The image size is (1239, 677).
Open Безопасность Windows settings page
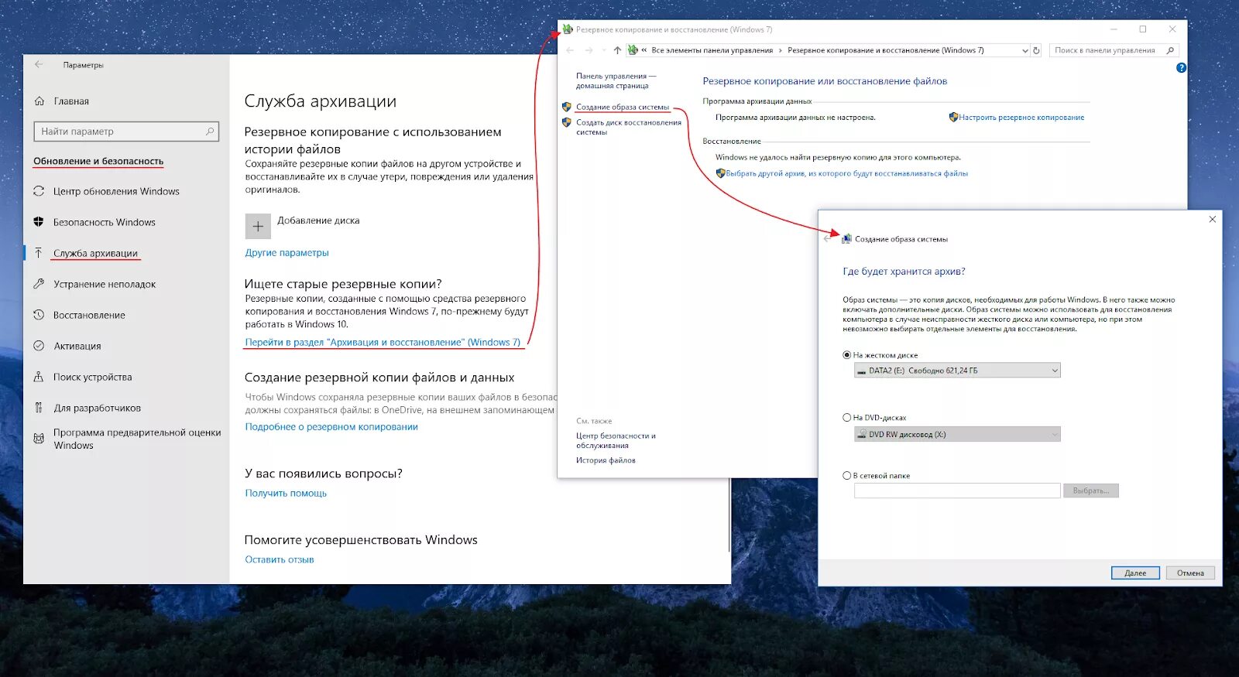pyautogui.click(x=105, y=222)
